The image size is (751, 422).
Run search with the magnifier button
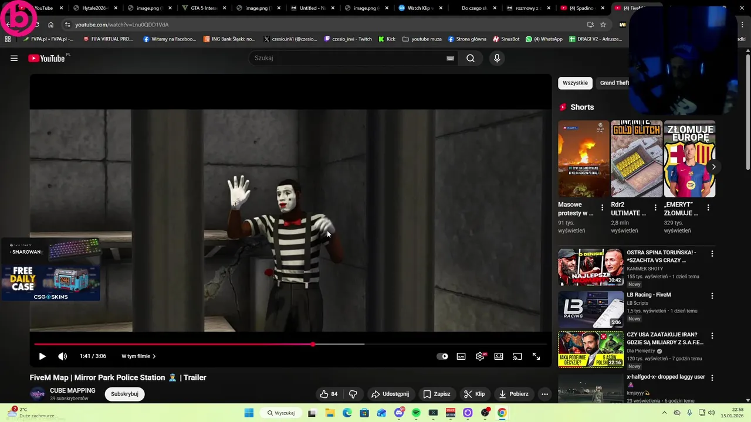point(471,58)
